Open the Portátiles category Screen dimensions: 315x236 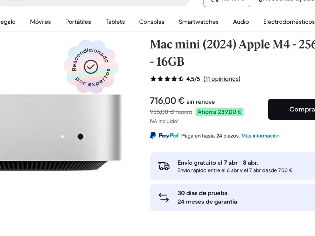78,22
